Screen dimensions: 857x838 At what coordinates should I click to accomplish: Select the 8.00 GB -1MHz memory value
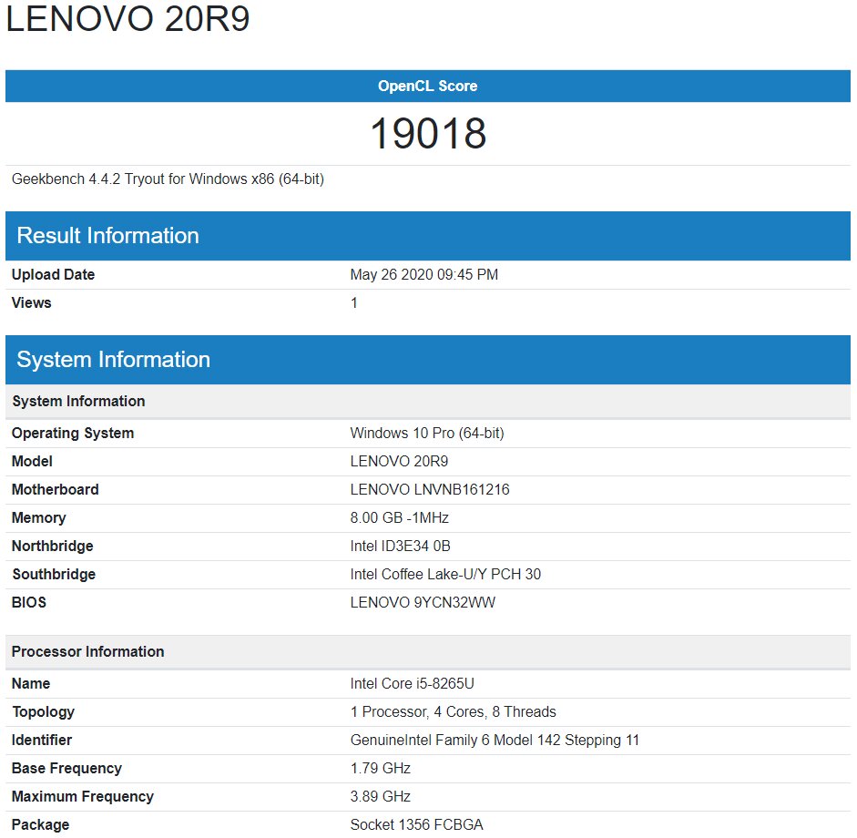pos(400,517)
